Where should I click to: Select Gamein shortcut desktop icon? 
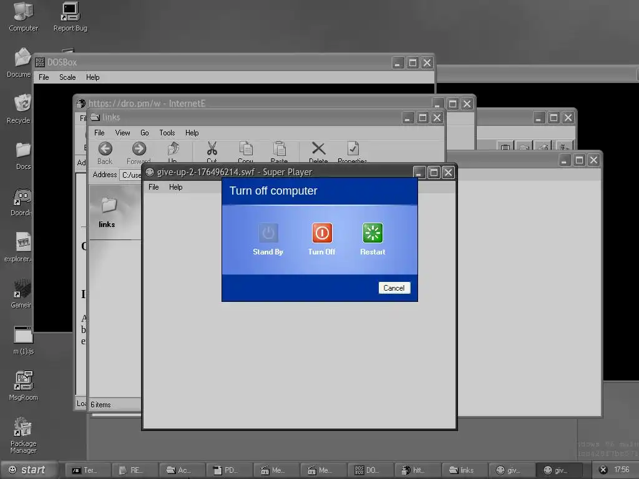pyautogui.click(x=22, y=294)
